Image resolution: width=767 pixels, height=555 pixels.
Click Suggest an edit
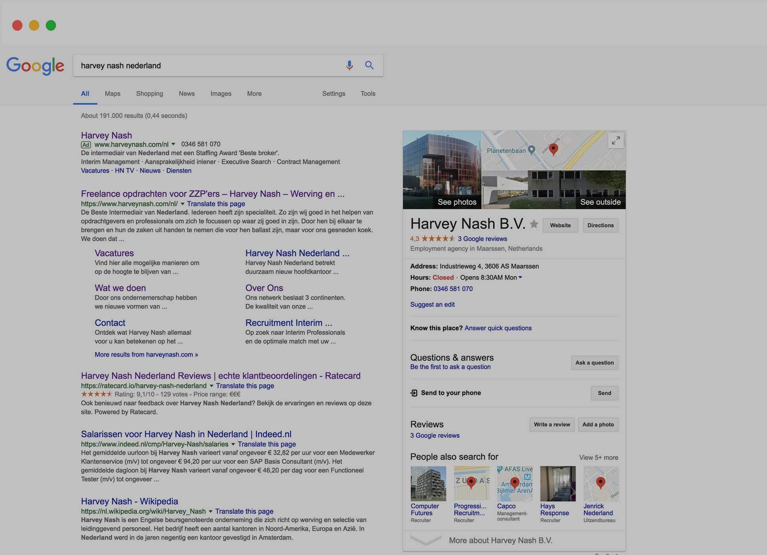pos(432,305)
